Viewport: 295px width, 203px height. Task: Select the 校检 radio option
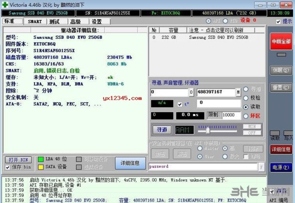click(246, 98)
